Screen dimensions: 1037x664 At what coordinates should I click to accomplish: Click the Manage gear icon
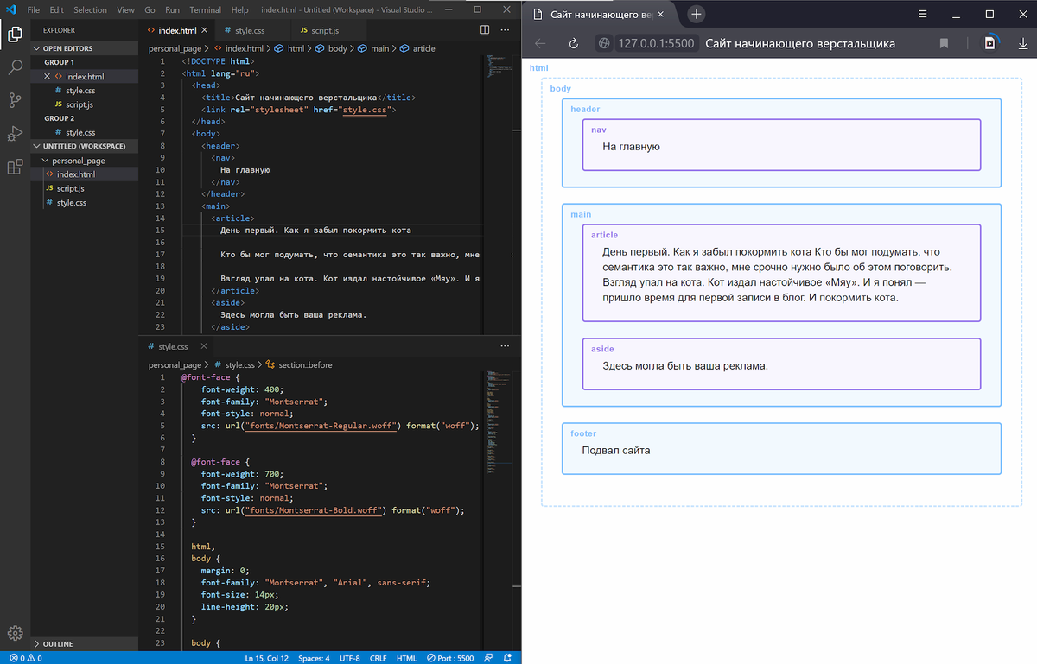coord(15,633)
